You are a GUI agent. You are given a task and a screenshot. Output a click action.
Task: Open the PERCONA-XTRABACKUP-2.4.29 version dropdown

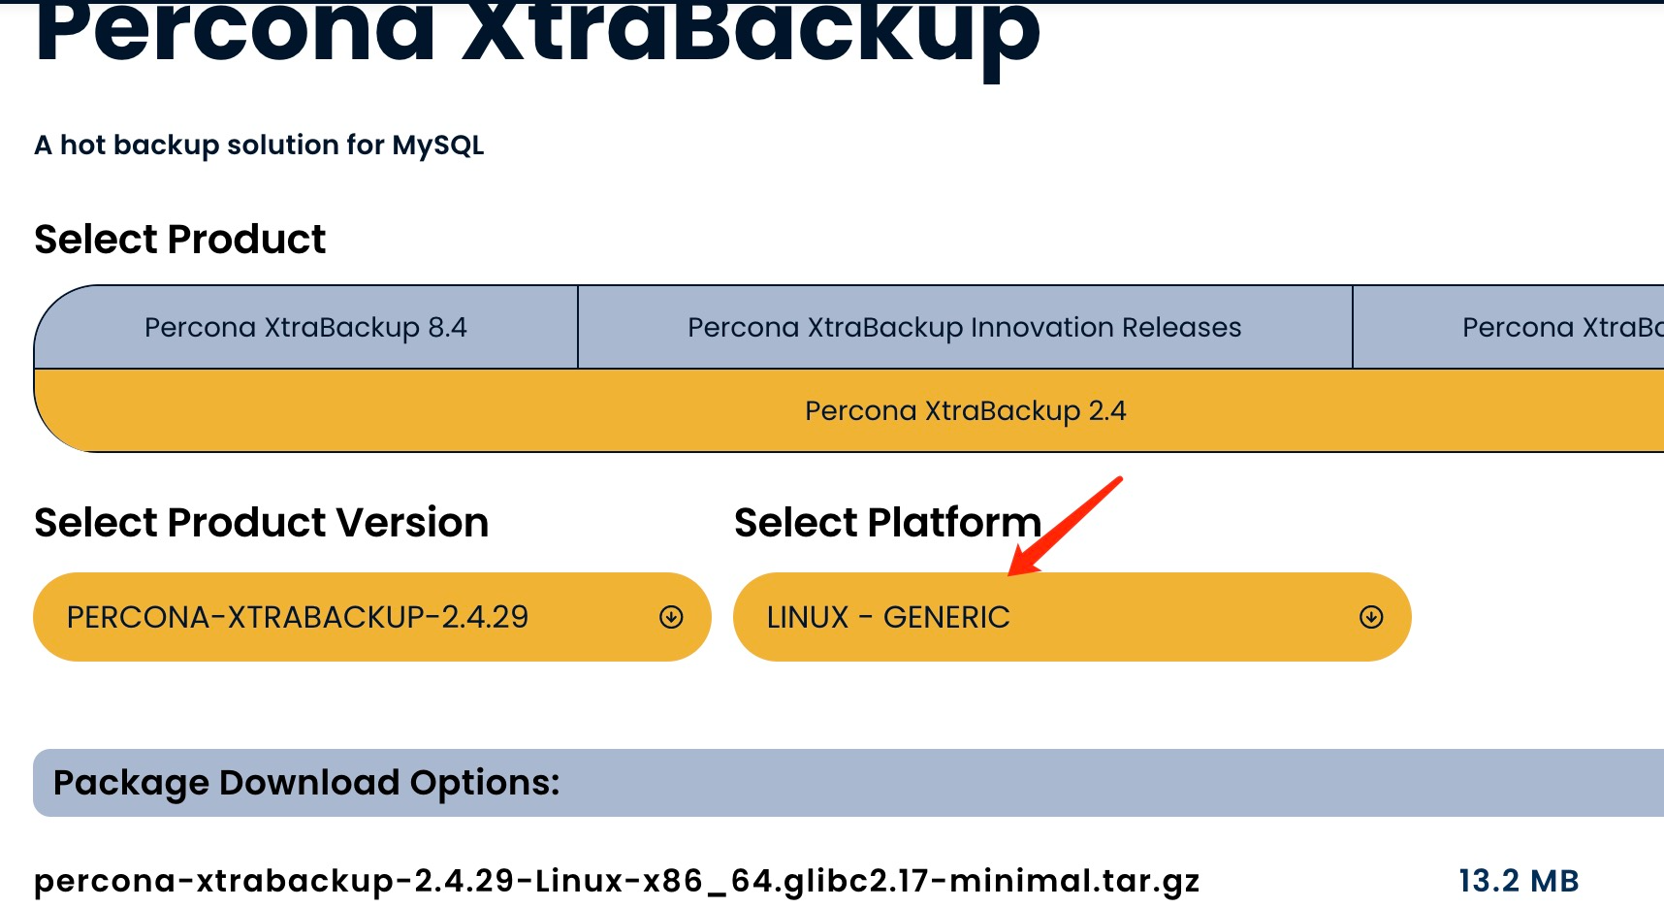pos(371,617)
